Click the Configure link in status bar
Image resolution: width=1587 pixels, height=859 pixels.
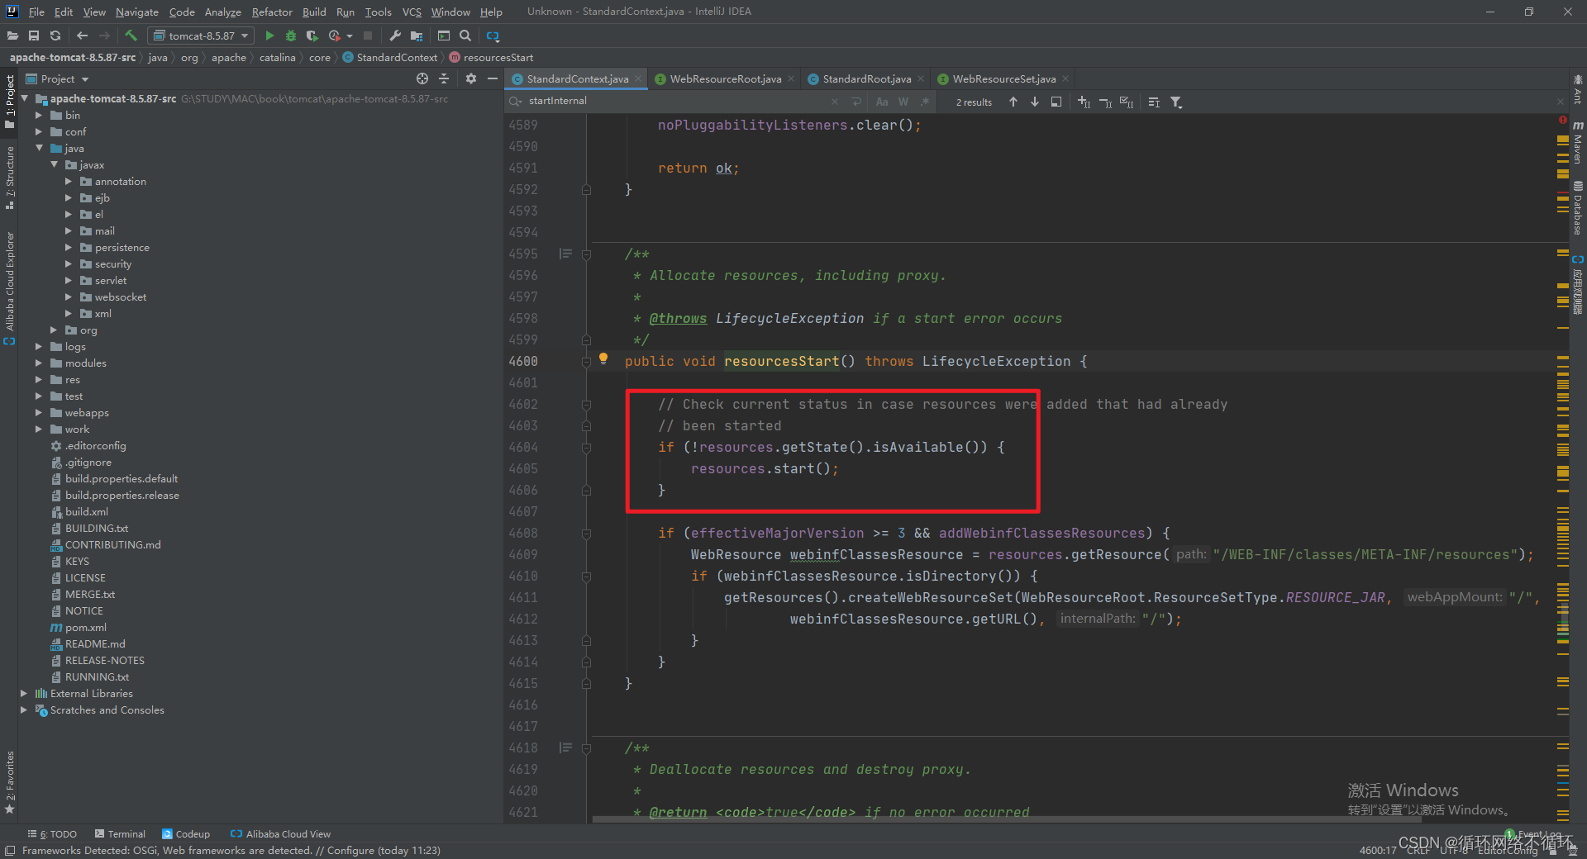(x=348, y=850)
